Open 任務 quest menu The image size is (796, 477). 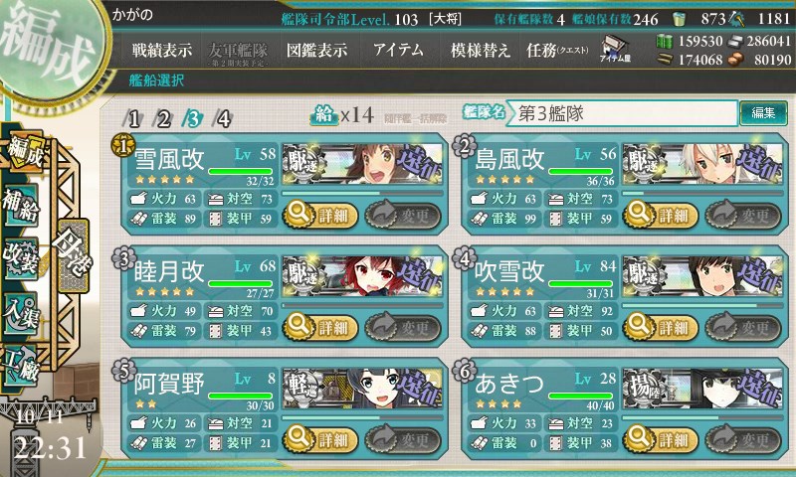click(x=557, y=50)
